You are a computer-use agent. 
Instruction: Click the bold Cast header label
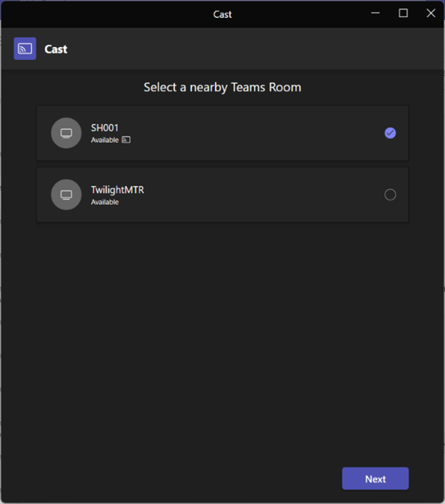[56, 49]
